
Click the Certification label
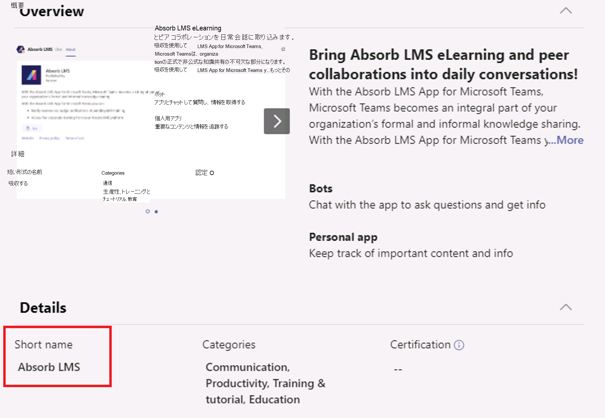[420, 344]
